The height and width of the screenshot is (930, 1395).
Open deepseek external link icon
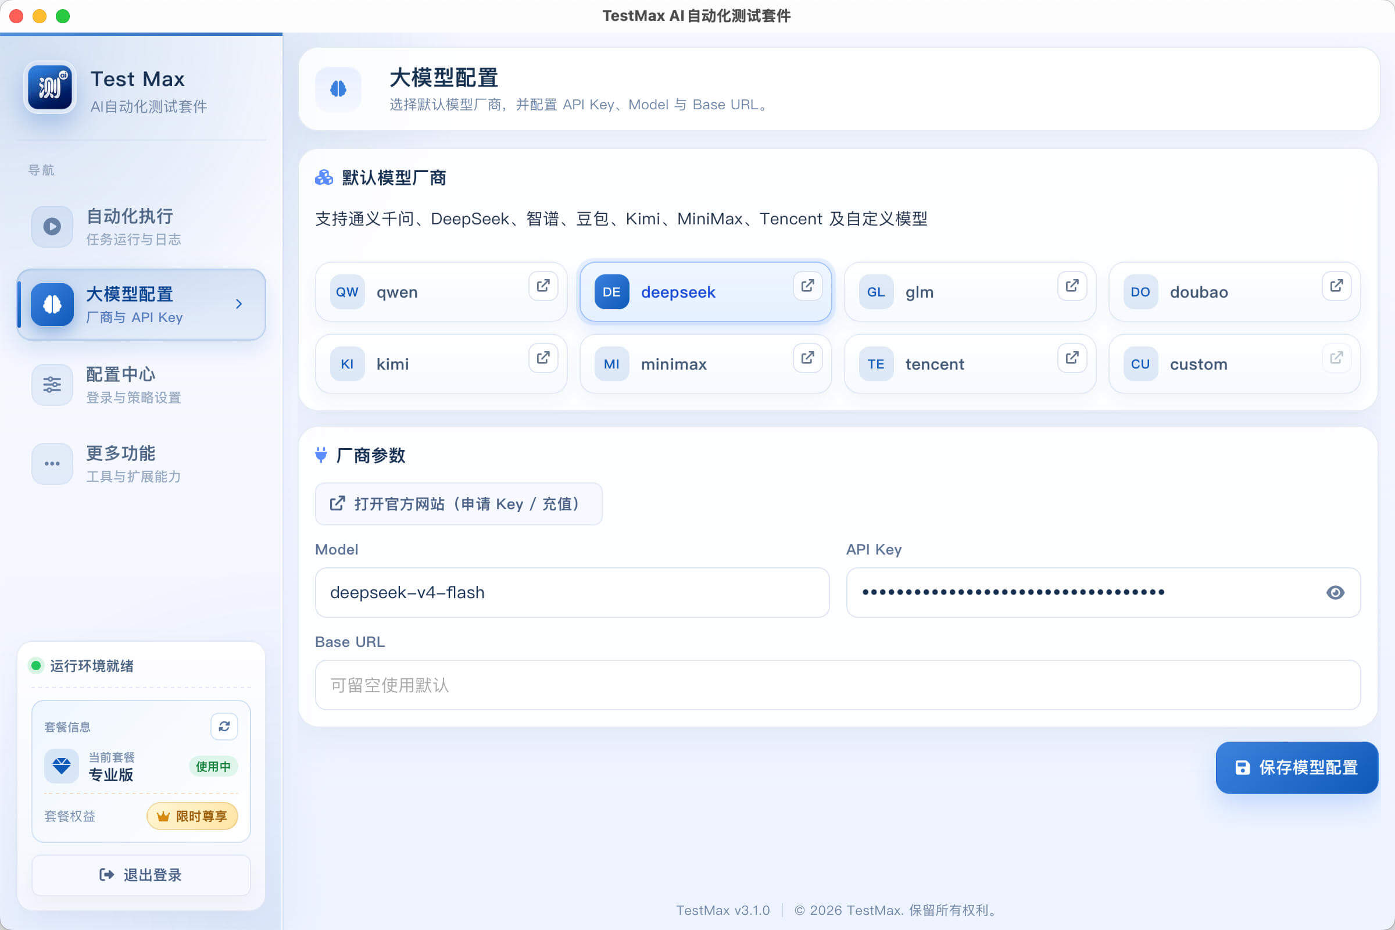click(x=807, y=286)
